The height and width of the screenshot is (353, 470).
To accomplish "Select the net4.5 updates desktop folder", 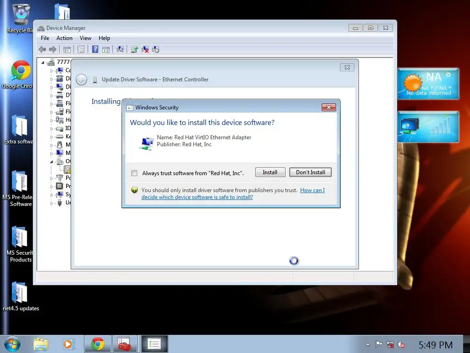I will [20, 296].
